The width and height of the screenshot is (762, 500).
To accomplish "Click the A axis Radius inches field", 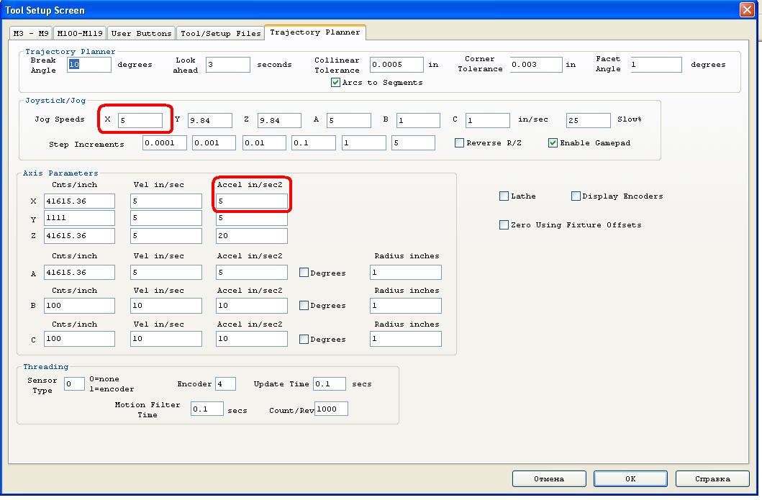I will pos(406,273).
